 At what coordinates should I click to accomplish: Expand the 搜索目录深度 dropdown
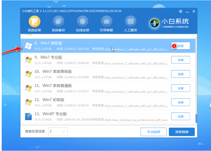point(58,131)
